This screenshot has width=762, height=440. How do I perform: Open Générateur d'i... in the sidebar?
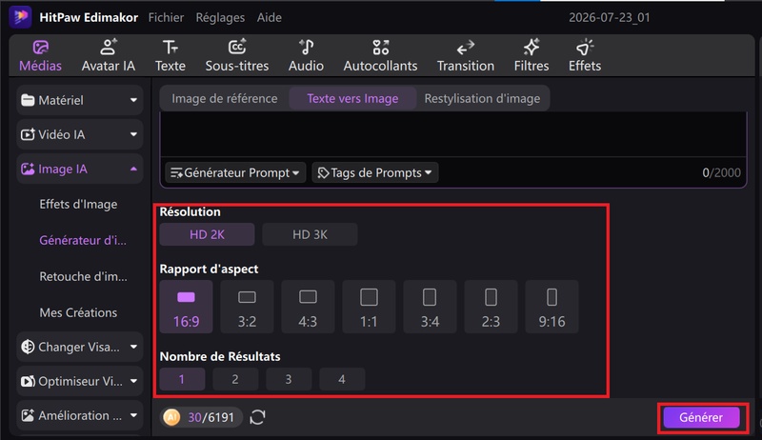[x=83, y=240]
